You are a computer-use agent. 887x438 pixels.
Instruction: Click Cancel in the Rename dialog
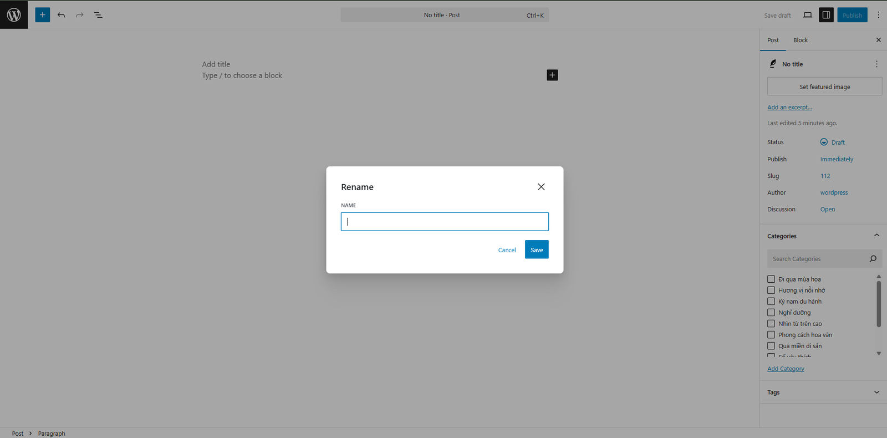(x=507, y=250)
